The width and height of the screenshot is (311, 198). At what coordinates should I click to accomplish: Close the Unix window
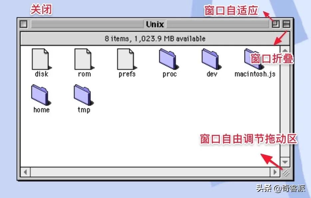(x=23, y=24)
